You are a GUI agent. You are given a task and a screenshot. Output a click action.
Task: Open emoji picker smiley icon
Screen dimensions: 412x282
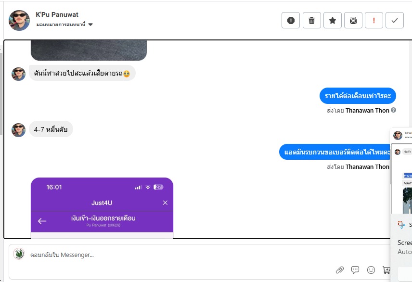371,269
